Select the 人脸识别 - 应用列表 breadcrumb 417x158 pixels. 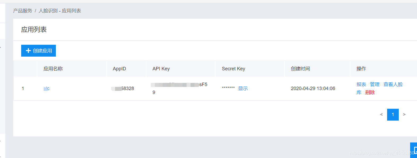60,11
